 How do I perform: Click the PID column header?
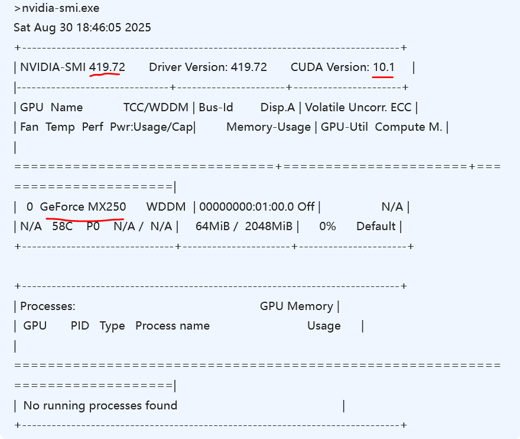point(80,326)
